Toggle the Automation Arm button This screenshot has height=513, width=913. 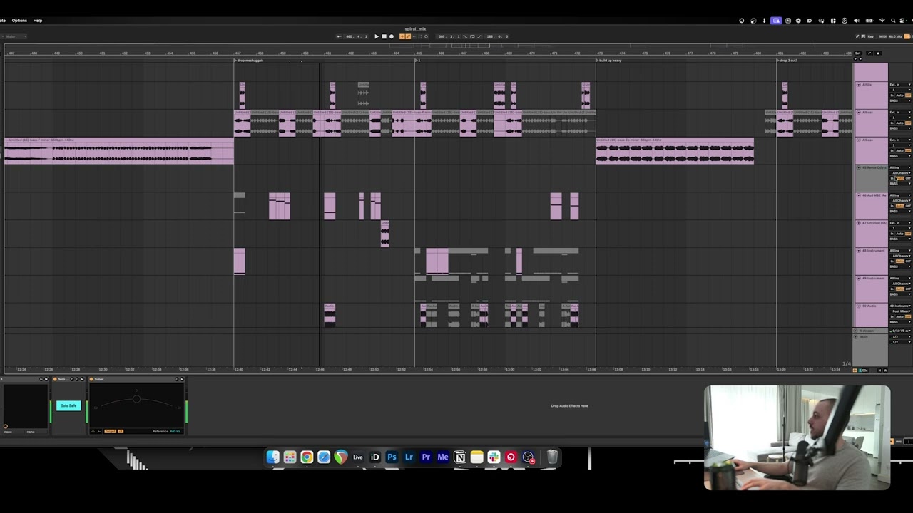pos(408,36)
